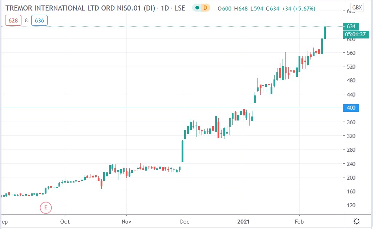
Task: Click the green data status dot
Action: point(197,7)
